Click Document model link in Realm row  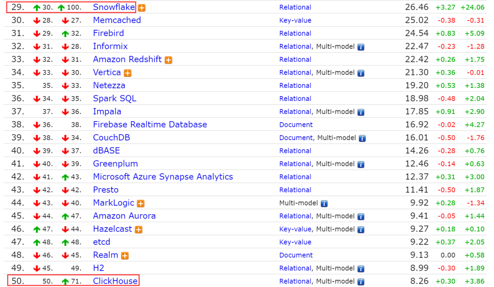(296, 255)
